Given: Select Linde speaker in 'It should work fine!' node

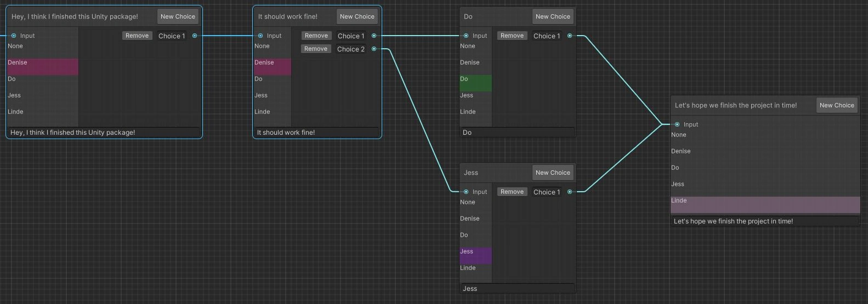Looking at the screenshot, I should tap(273, 116).
